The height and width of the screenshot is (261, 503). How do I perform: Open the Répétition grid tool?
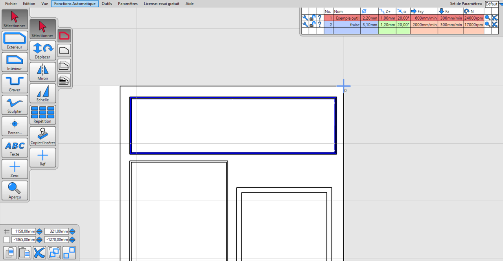(42, 115)
